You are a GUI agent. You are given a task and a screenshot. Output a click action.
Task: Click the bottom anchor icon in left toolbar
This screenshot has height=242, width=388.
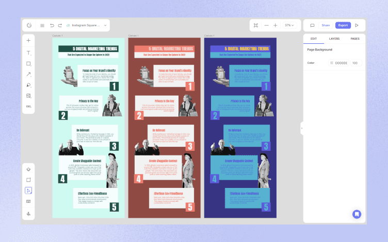pyautogui.click(x=28, y=214)
